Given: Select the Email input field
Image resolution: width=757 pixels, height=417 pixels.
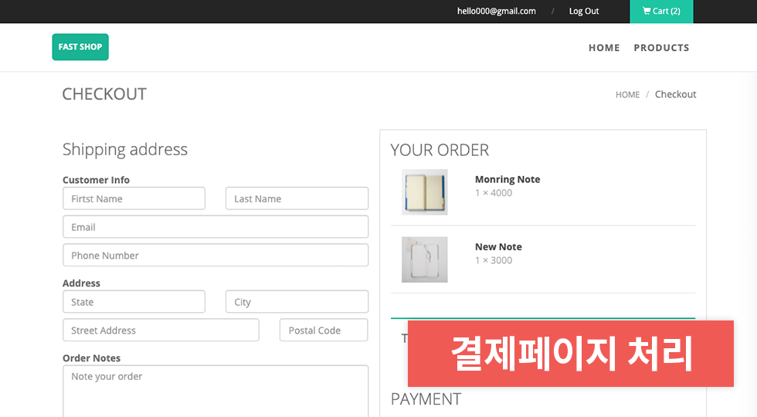Looking at the screenshot, I should point(216,227).
